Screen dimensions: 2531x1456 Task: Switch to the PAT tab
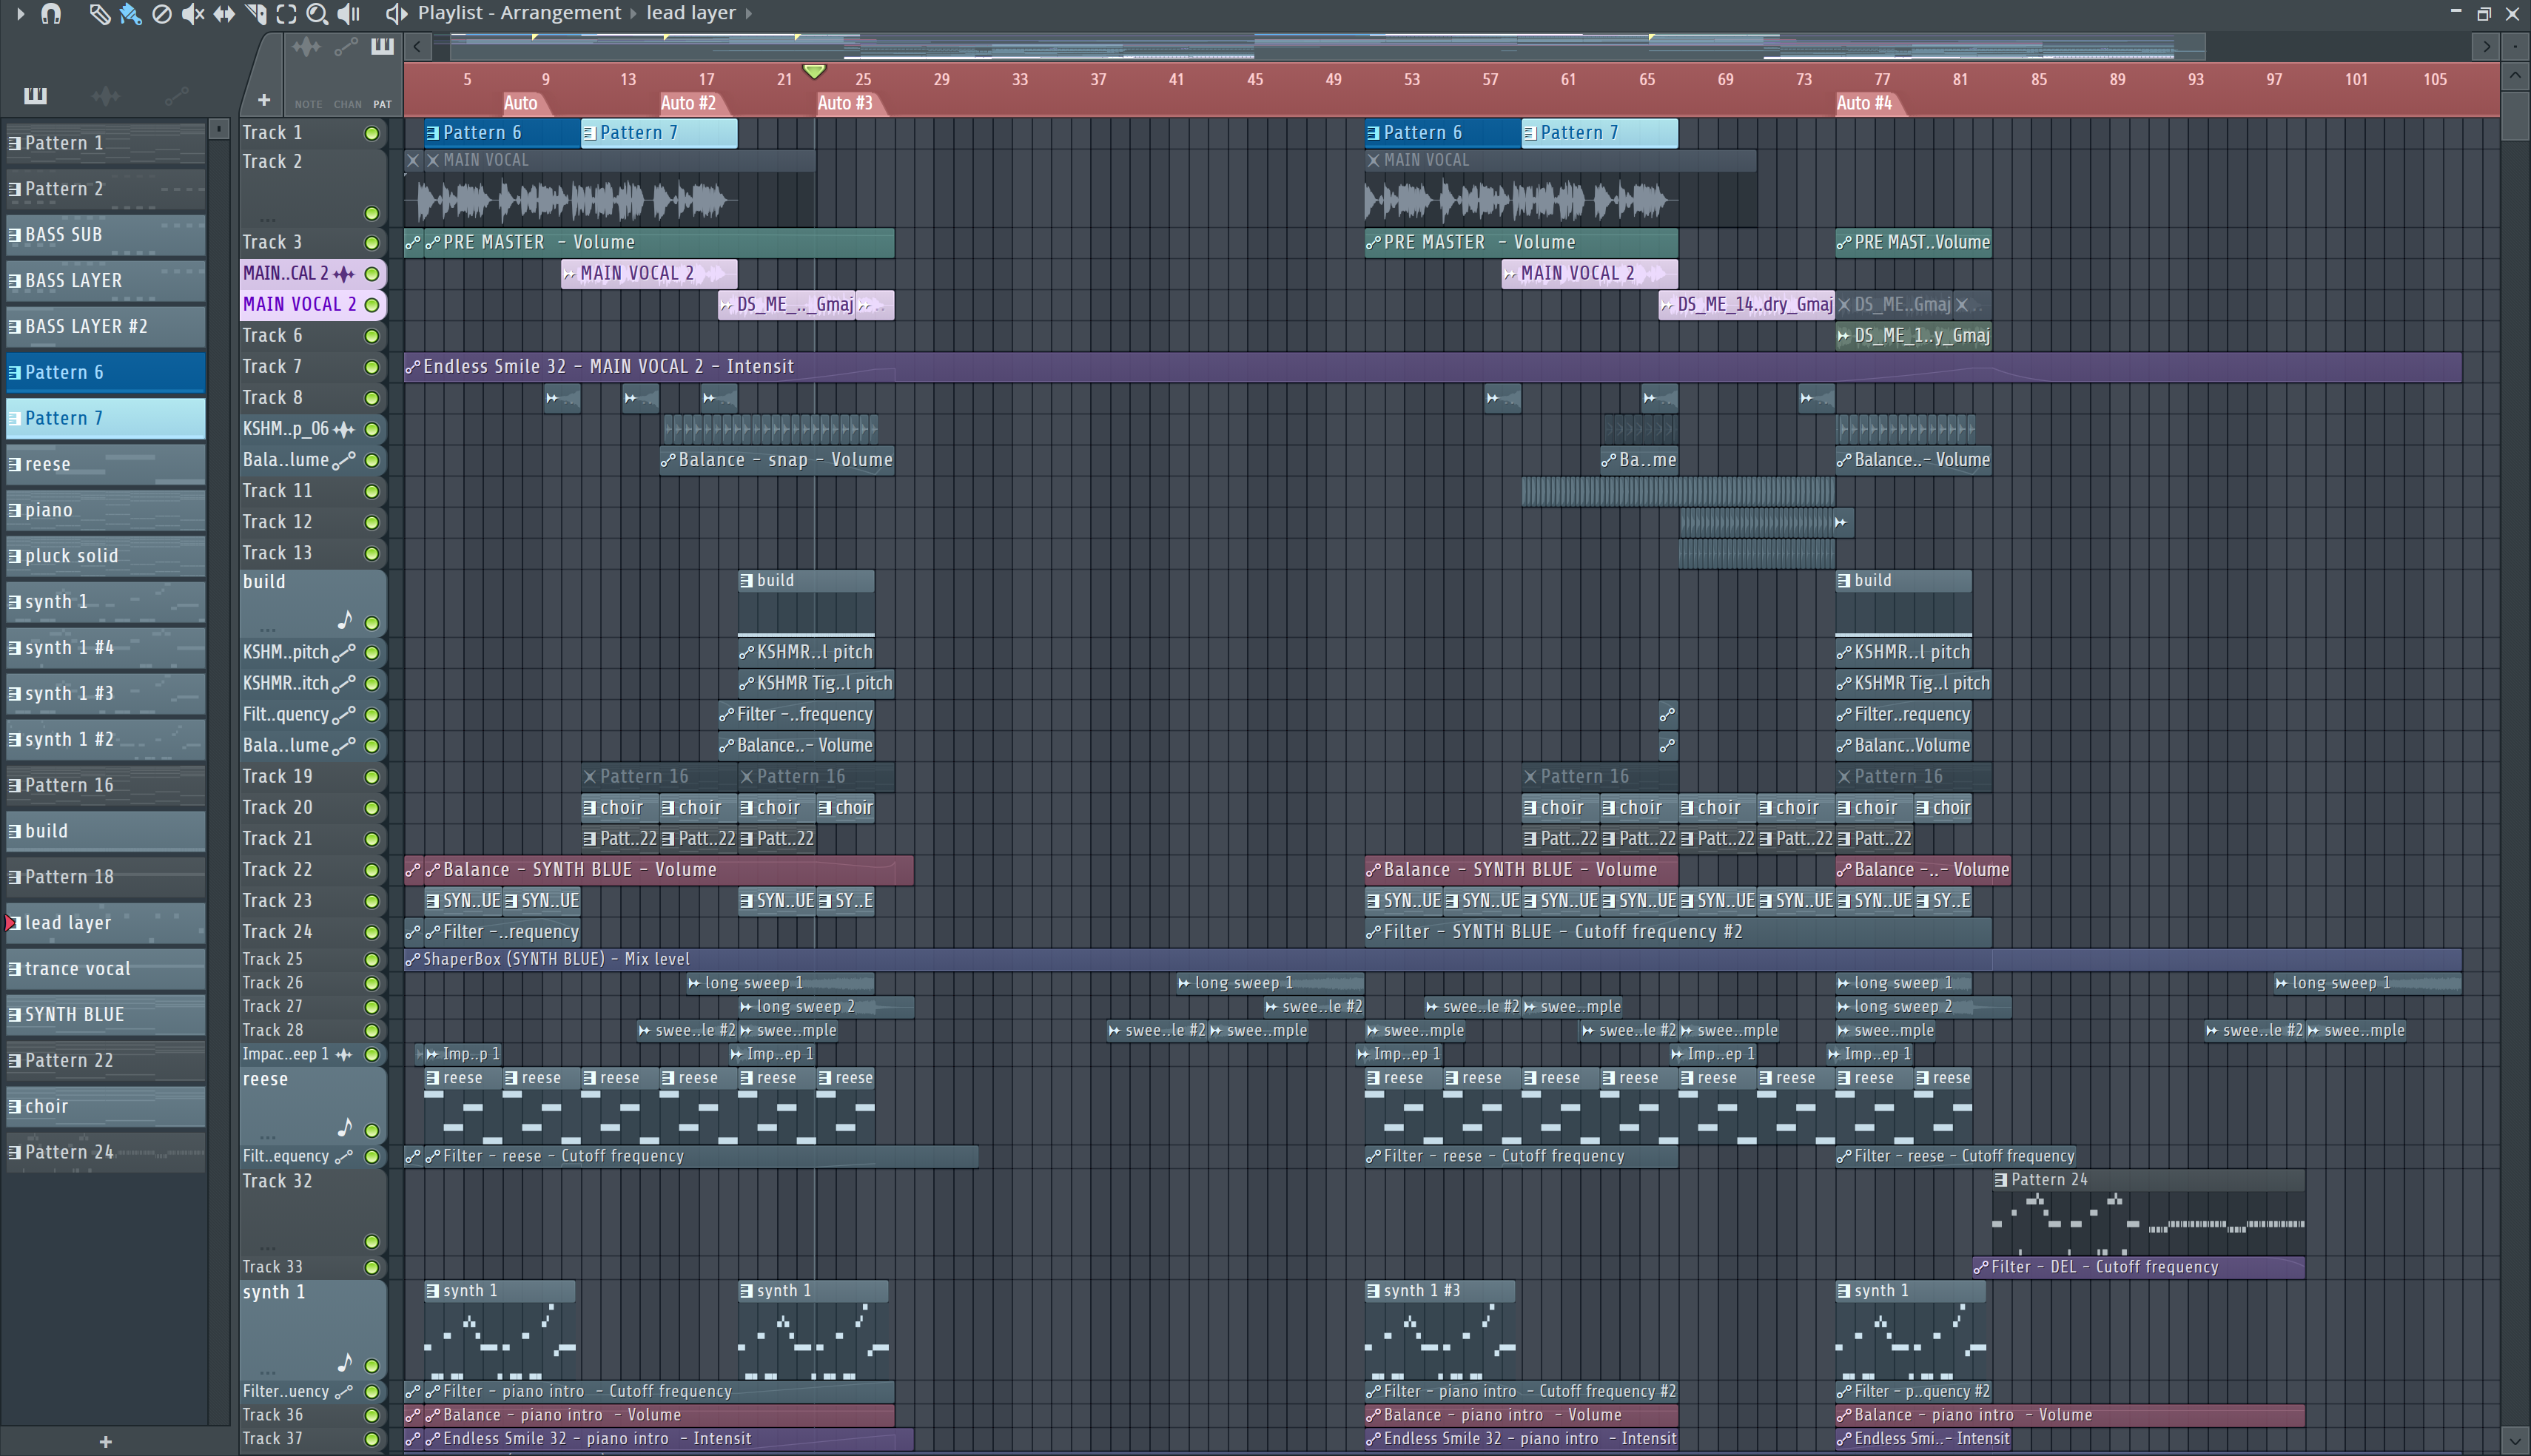(382, 104)
